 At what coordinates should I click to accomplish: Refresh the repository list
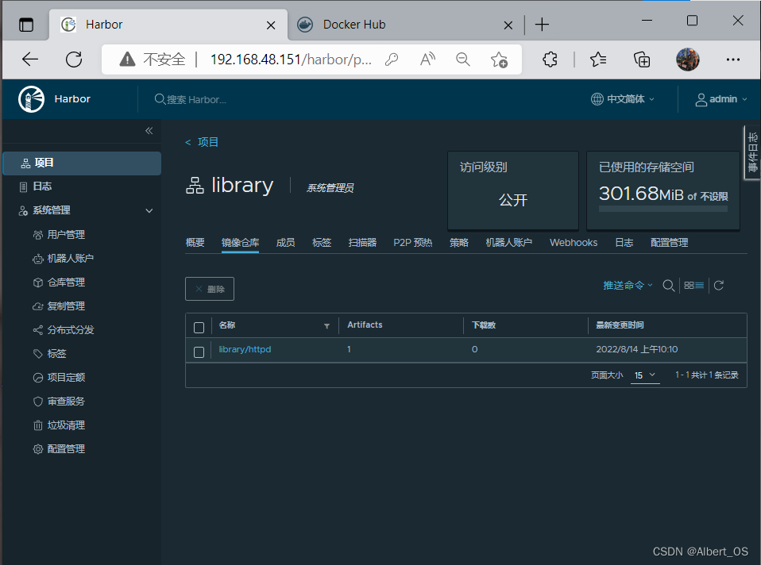[x=719, y=286]
